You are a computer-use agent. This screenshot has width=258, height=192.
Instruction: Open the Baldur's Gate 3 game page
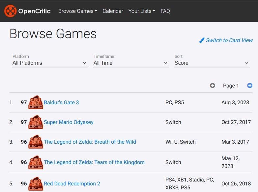[61, 102]
